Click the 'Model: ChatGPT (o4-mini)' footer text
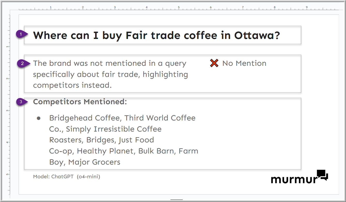 pos(66,177)
